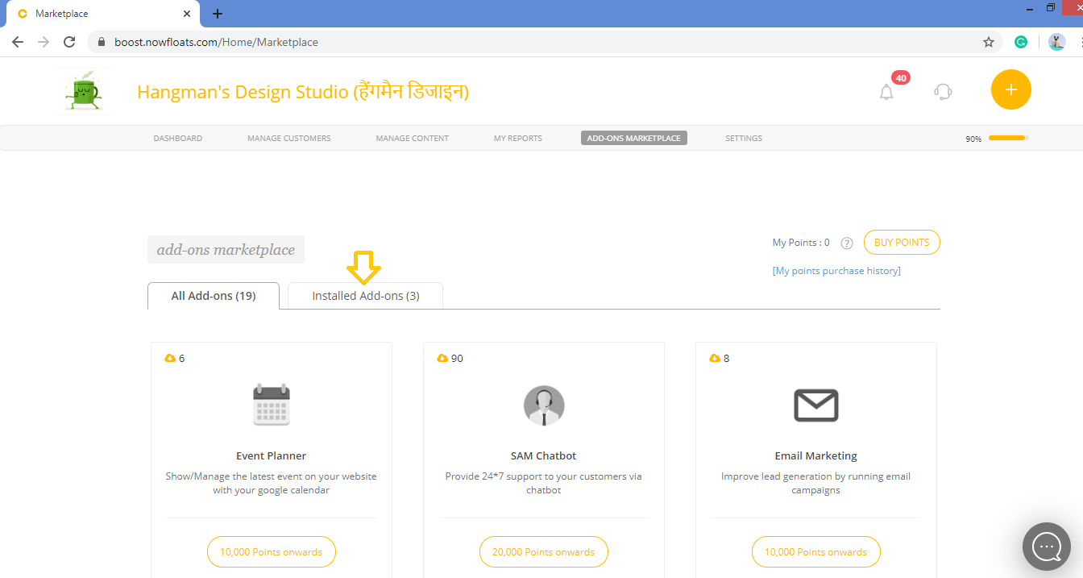1083x578 pixels.
Task: Refresh the page using the reload icon
Action: (71, 41)
